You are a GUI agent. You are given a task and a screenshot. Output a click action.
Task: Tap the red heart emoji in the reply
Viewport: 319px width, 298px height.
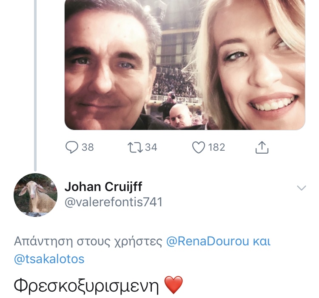click(174, 285)
